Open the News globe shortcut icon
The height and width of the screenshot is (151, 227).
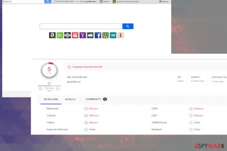[x=67, y=35]
